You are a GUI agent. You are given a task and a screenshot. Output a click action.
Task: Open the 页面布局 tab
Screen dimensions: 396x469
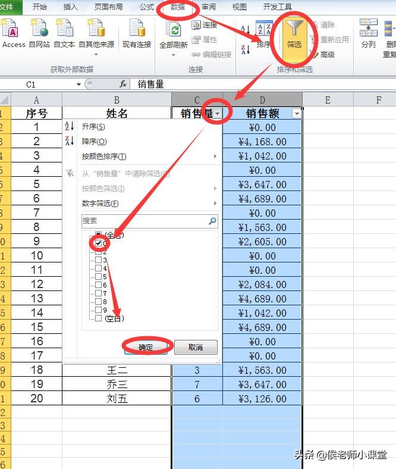click(x=108, y=7)
